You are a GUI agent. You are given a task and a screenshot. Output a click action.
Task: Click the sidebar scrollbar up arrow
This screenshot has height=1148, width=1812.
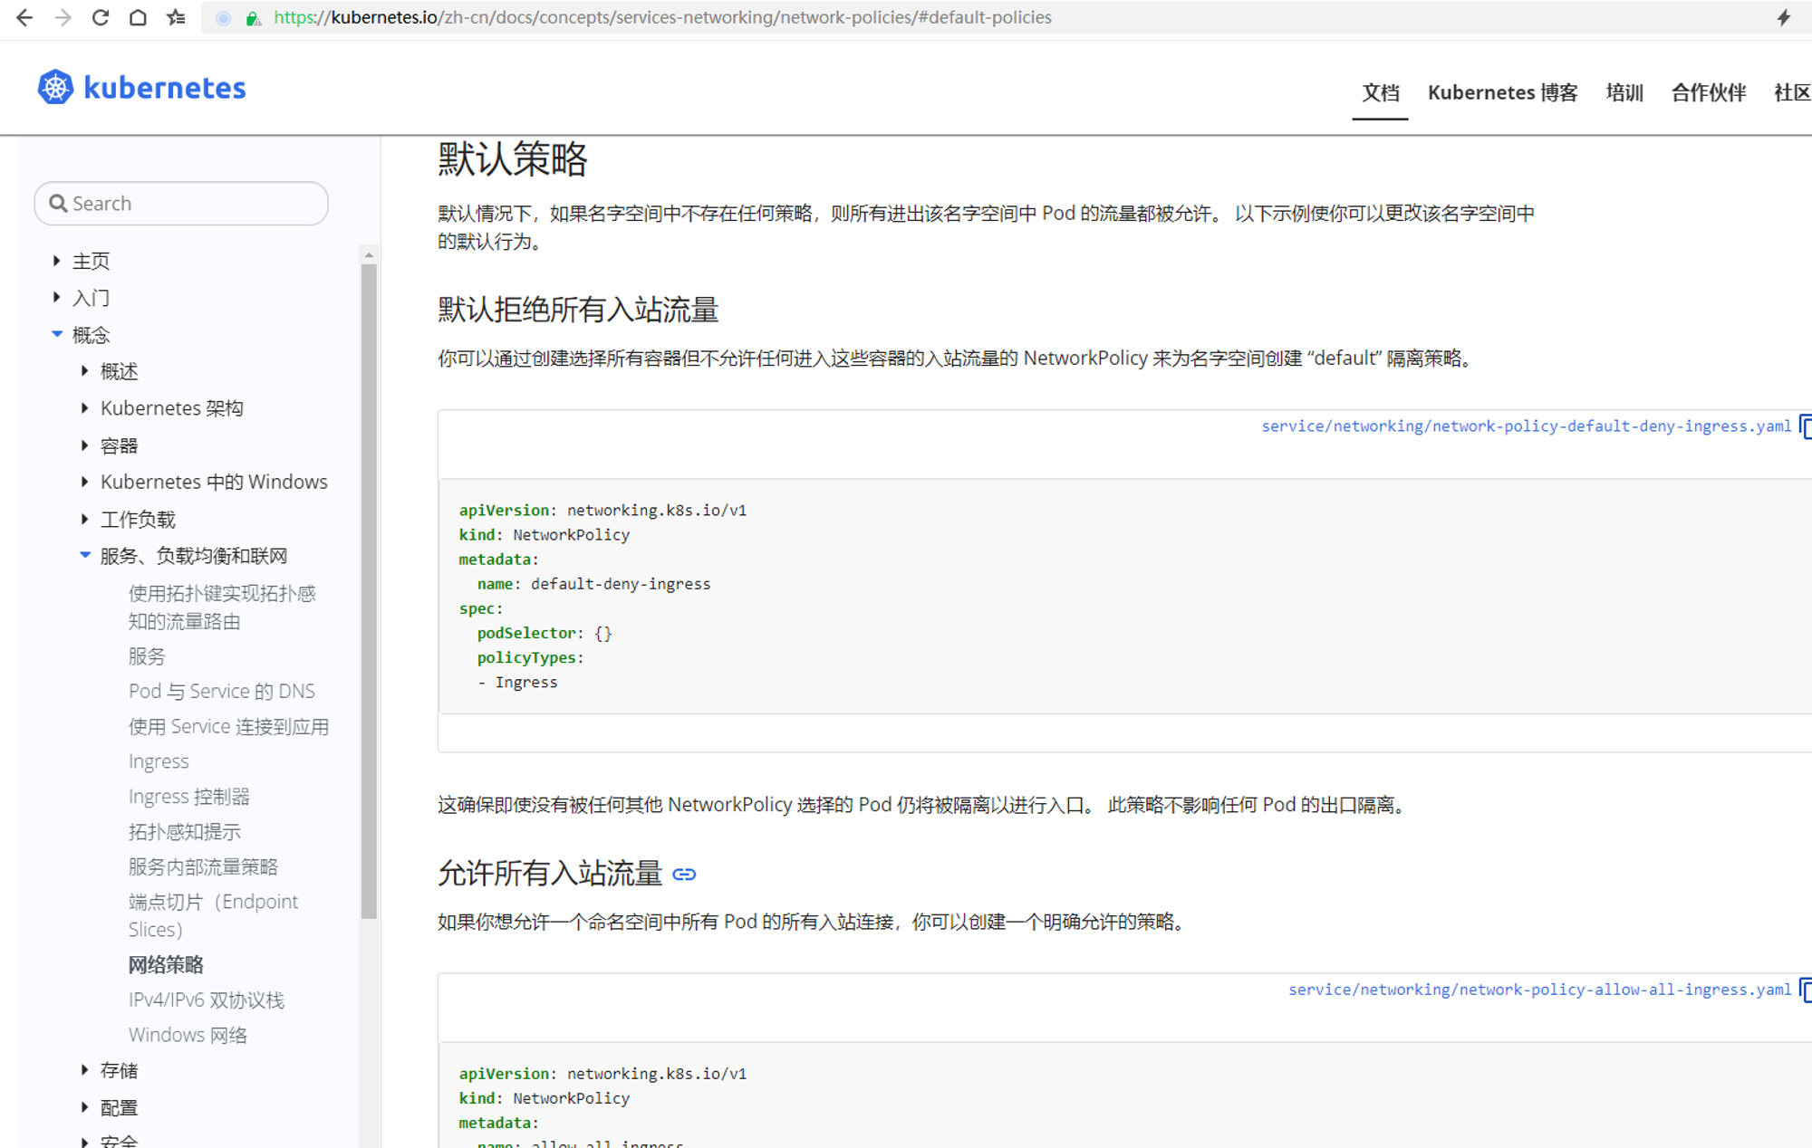point(369,255)
